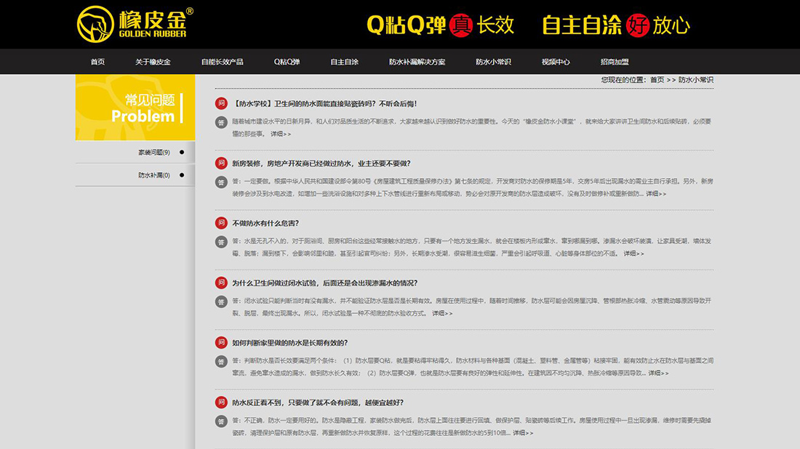Click the black bullet beside 家装问题(9)

[181, 153]
